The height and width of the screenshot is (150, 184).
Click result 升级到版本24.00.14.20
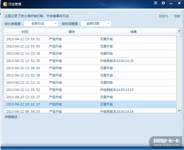point(117,61)
